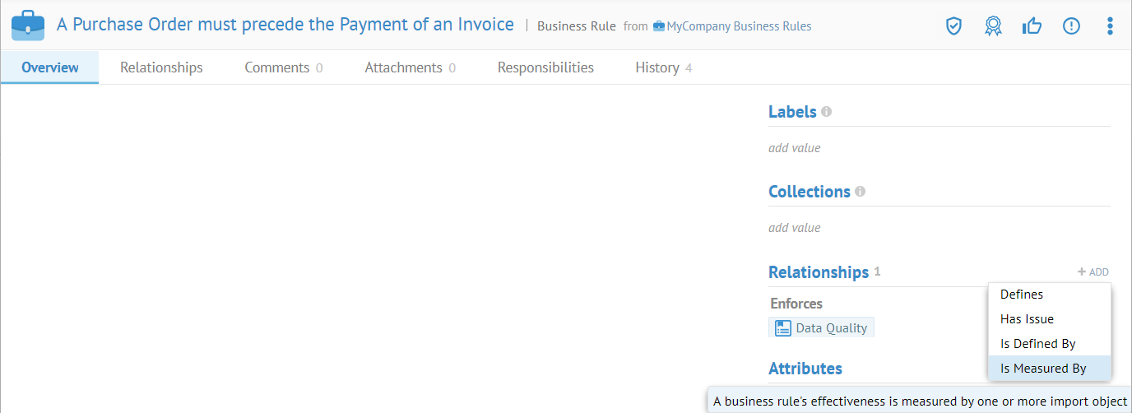1132x413 pixels.
Task: Click the blue briefcase asset icon
Action: 28,26
